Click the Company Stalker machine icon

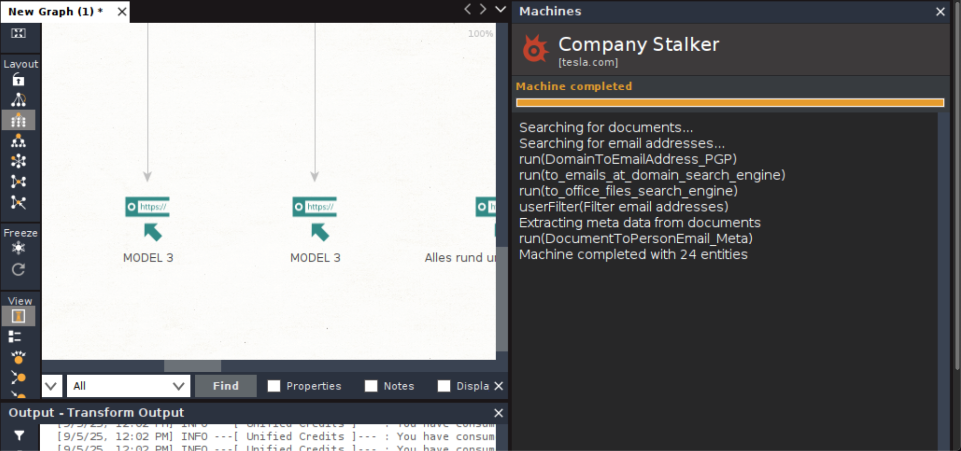(x=535, y=49)
